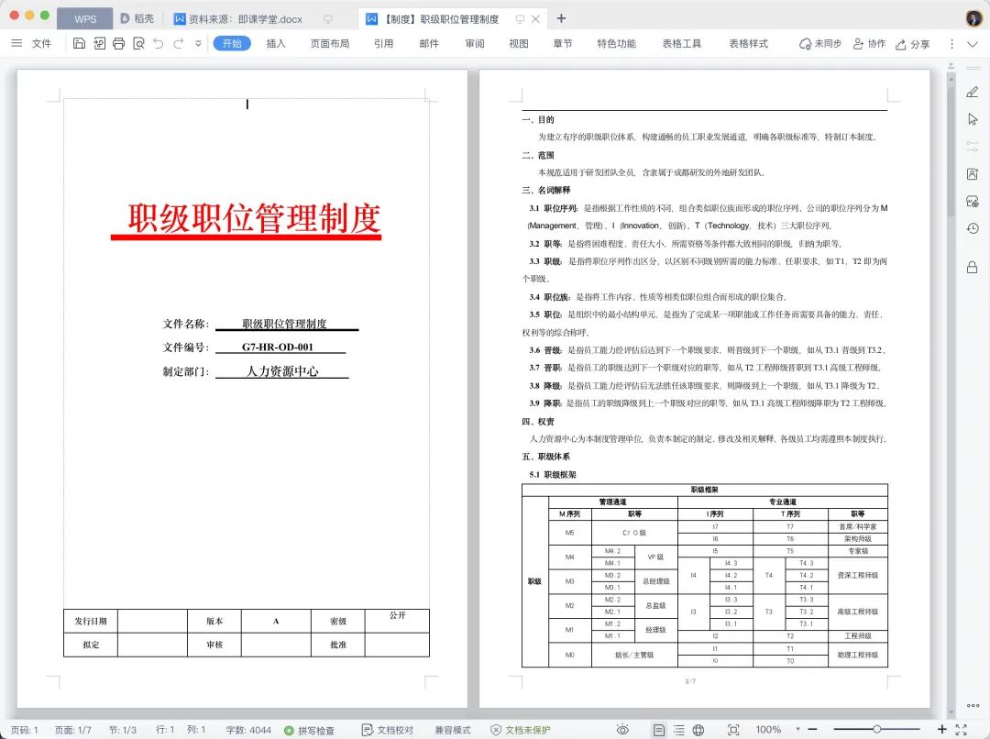Click the fit-page zoom icon

point(733,730)
